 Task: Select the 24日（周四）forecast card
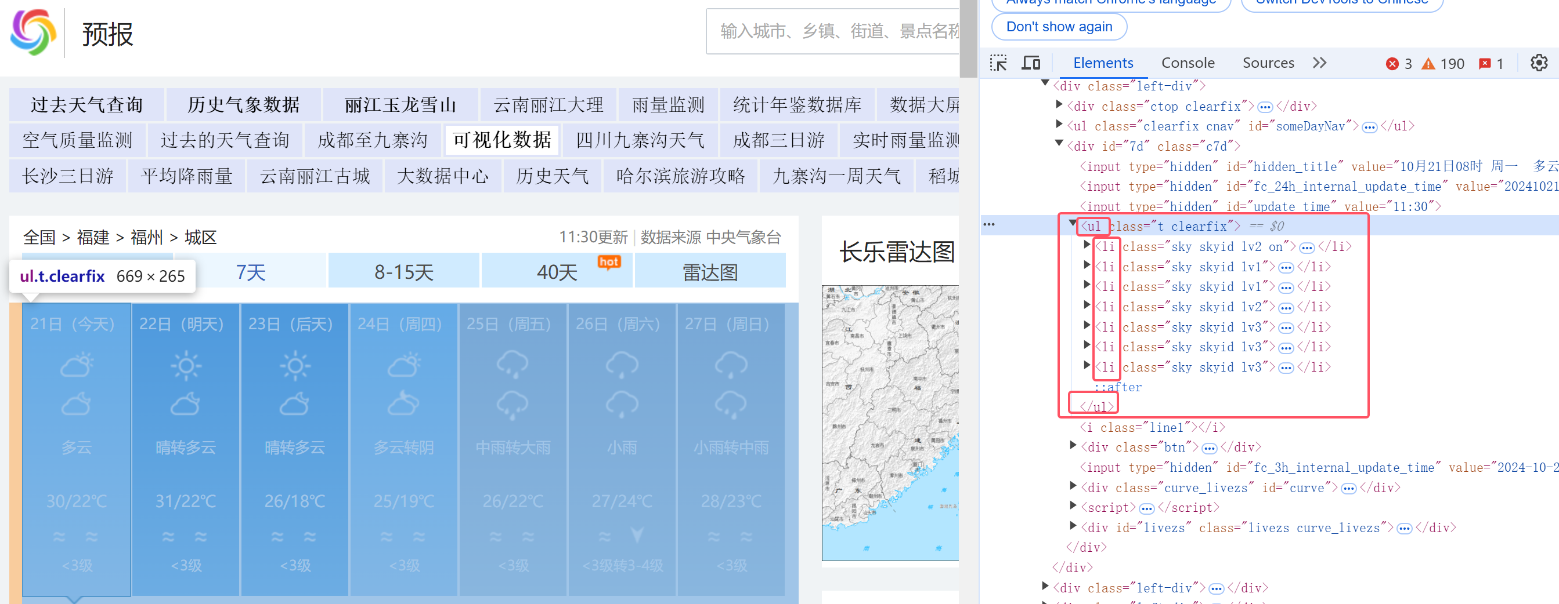point(403,449)
